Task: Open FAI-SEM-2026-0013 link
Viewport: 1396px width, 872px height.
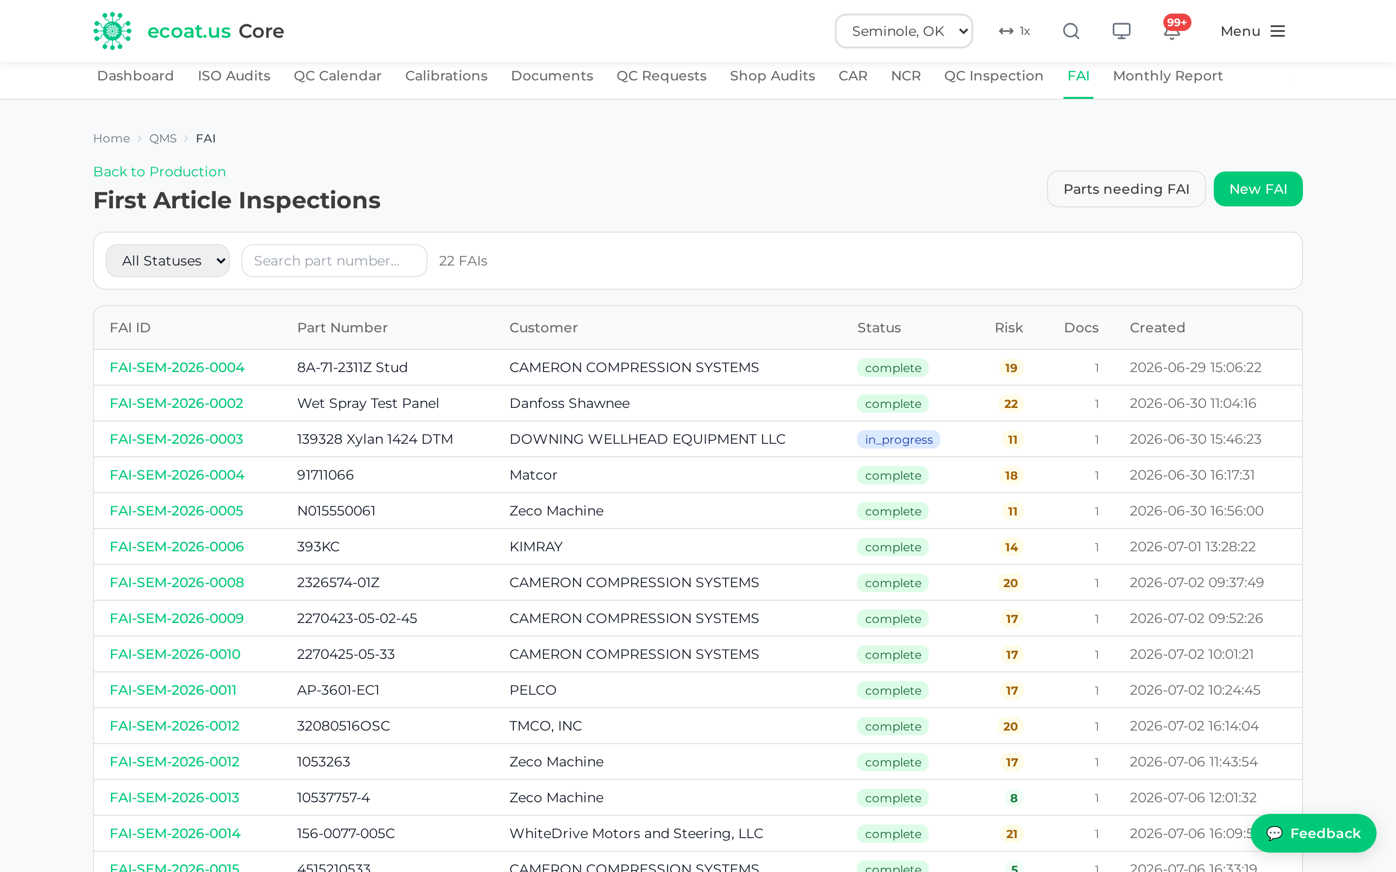Action: (x=175, y=797)
